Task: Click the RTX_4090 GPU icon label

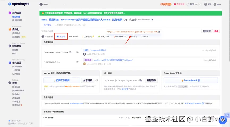Action: click(104, 37)
